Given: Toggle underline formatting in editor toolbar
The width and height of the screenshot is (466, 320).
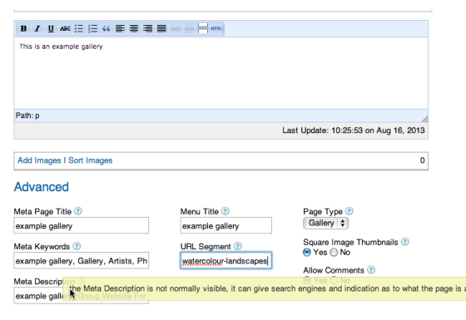Looking at the screenshot, I should [x=51, y=28].
